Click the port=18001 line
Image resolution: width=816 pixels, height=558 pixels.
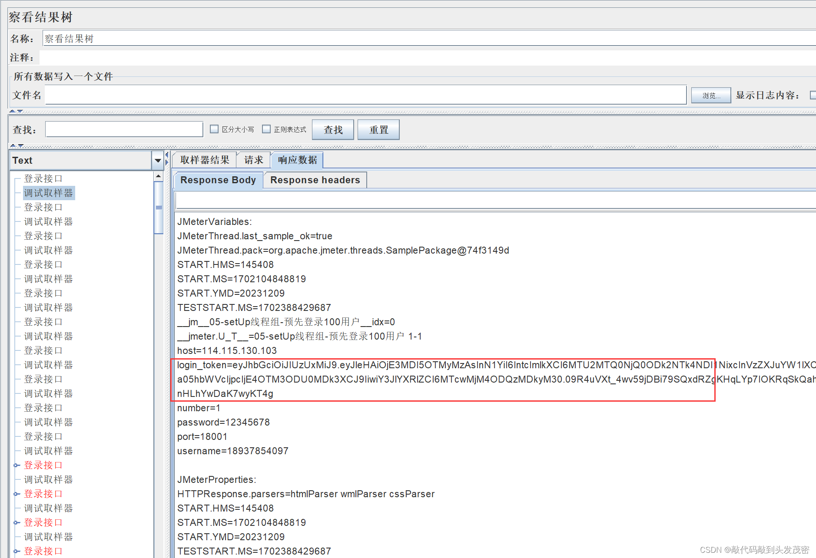click(x=202, y=436)
